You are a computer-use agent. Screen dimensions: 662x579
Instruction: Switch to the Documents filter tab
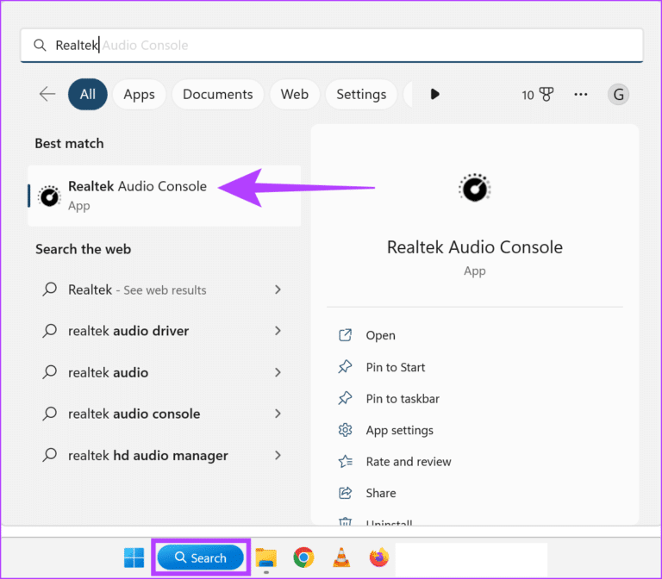click(x=218, y=94)
